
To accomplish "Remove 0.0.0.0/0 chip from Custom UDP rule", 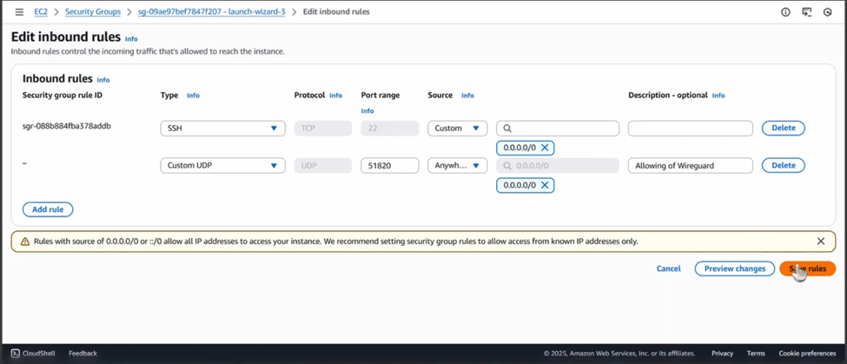I will pyautogui.click(x=545, y=185).
